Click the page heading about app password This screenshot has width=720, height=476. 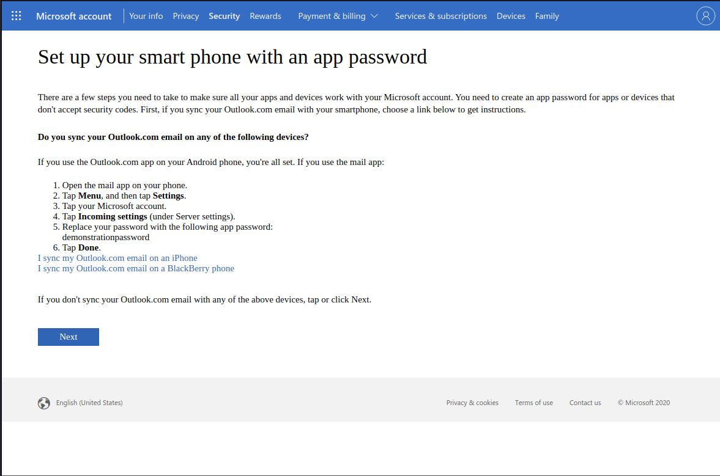pyautogui.click(x=232, y=57)
